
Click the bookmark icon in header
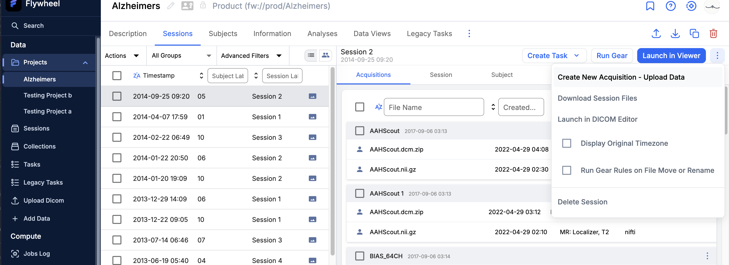[650, 6]
